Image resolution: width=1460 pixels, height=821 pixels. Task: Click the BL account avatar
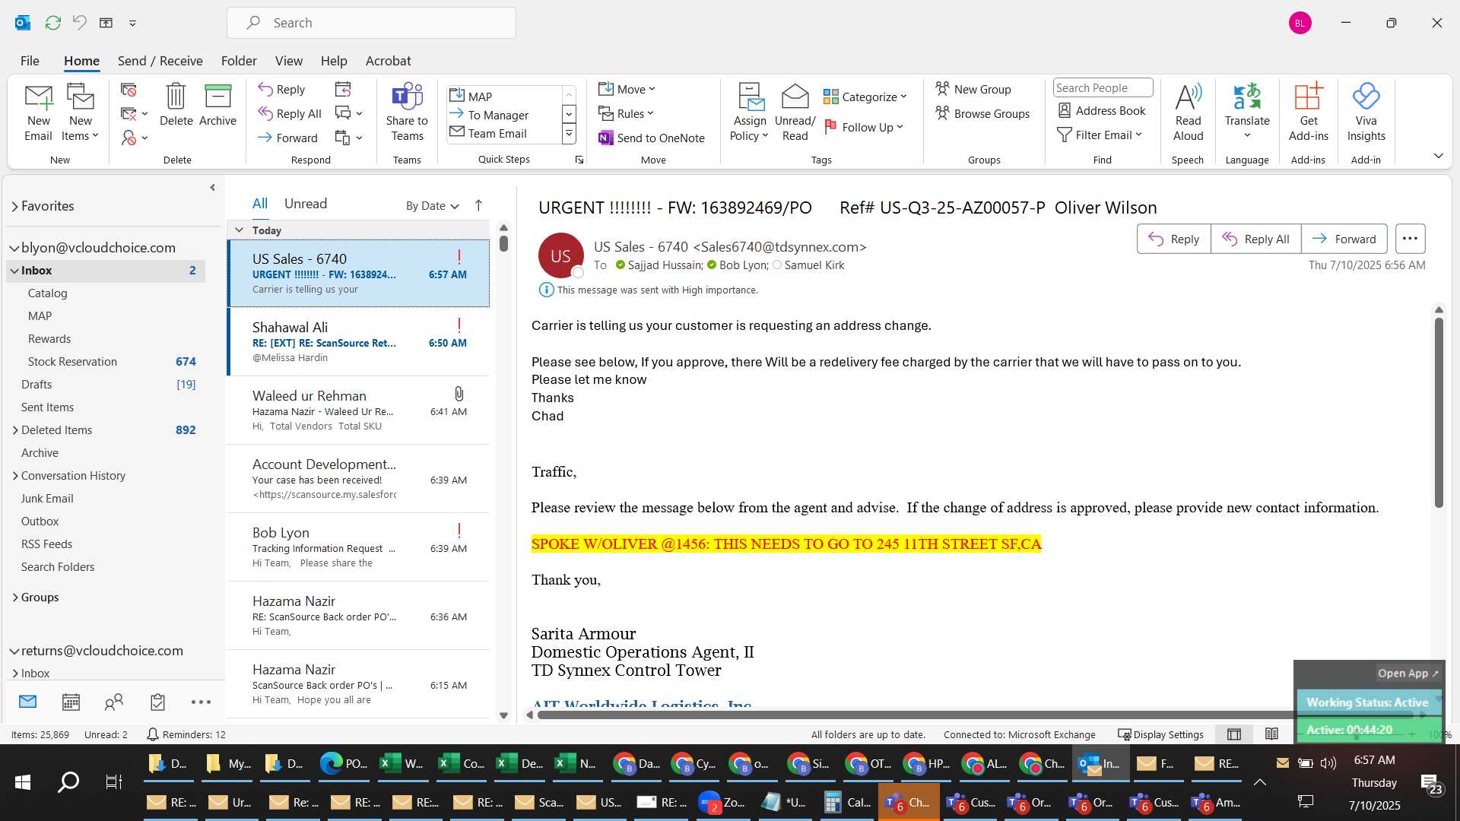[x=1300, y=23]
